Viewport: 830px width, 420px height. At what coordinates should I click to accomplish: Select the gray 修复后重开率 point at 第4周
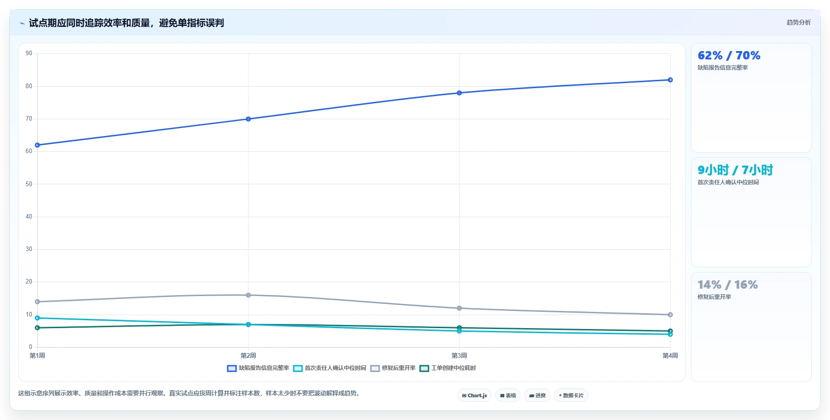click(x=670, y=315)
